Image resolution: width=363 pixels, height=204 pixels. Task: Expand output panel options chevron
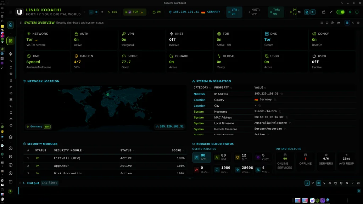(x=353, y=183)
